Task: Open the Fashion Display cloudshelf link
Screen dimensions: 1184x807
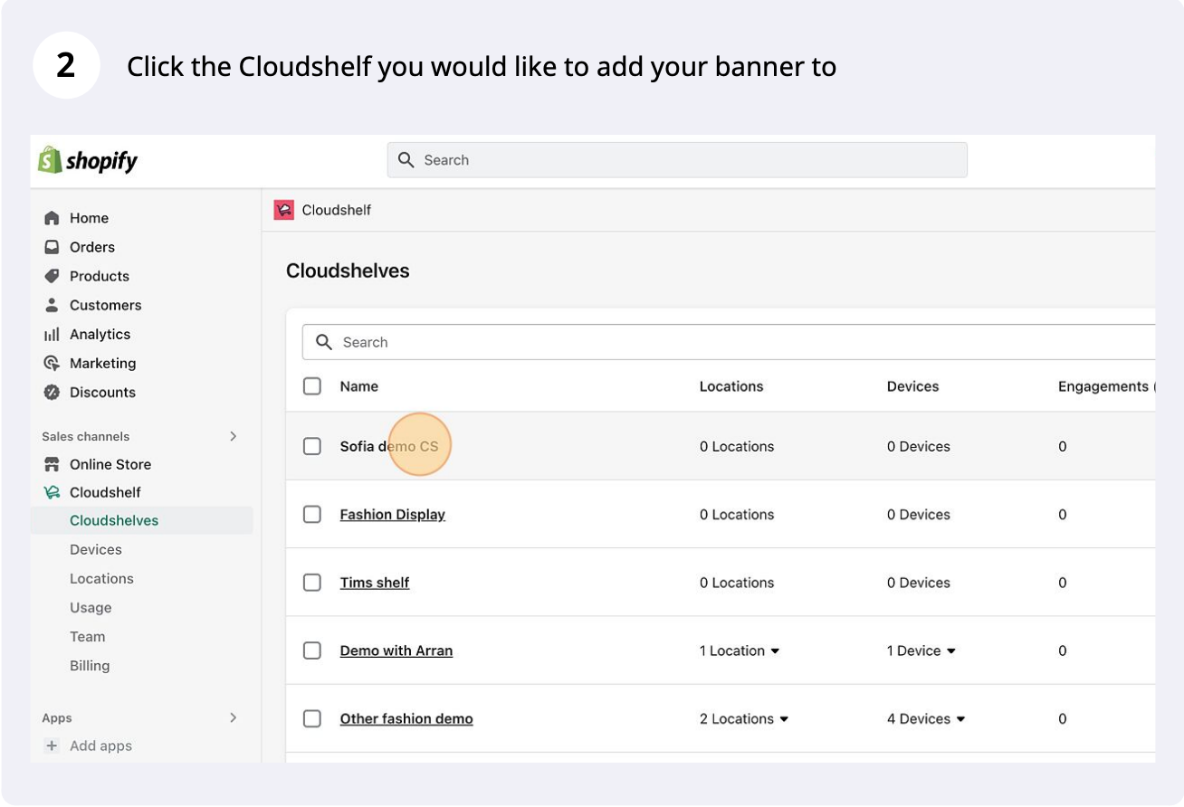Action: [x=393, y=514]
